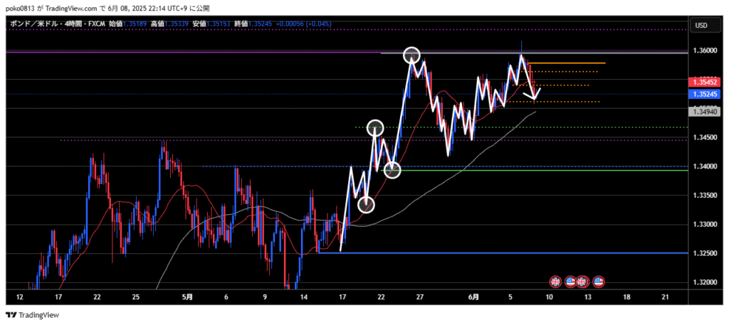Select the thick blue horizontal line at 1.32500
Viewport: 729px width, 325px height.
click(x=498, y=252)
